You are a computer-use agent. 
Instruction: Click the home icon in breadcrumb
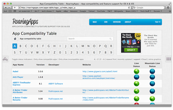coord(15,39)
